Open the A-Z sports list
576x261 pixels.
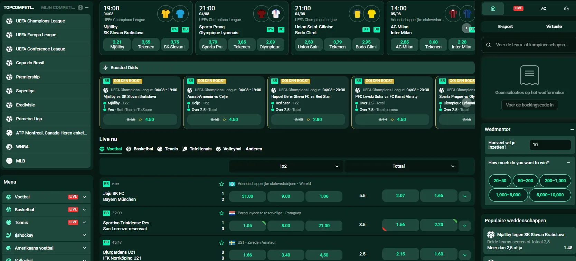(x=544, y=8)
